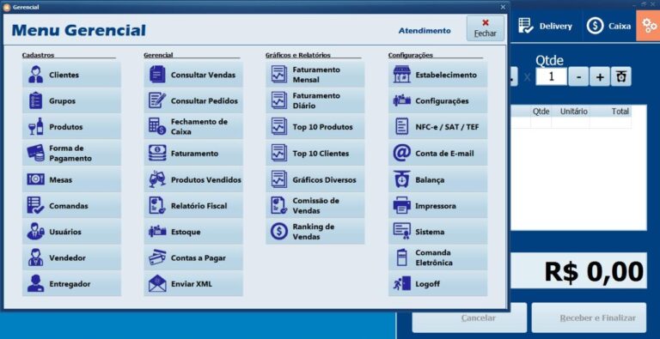Open the Estoque management
This screenshot has width=660, height=339.
pyautogui.click(x=193, y=232)
